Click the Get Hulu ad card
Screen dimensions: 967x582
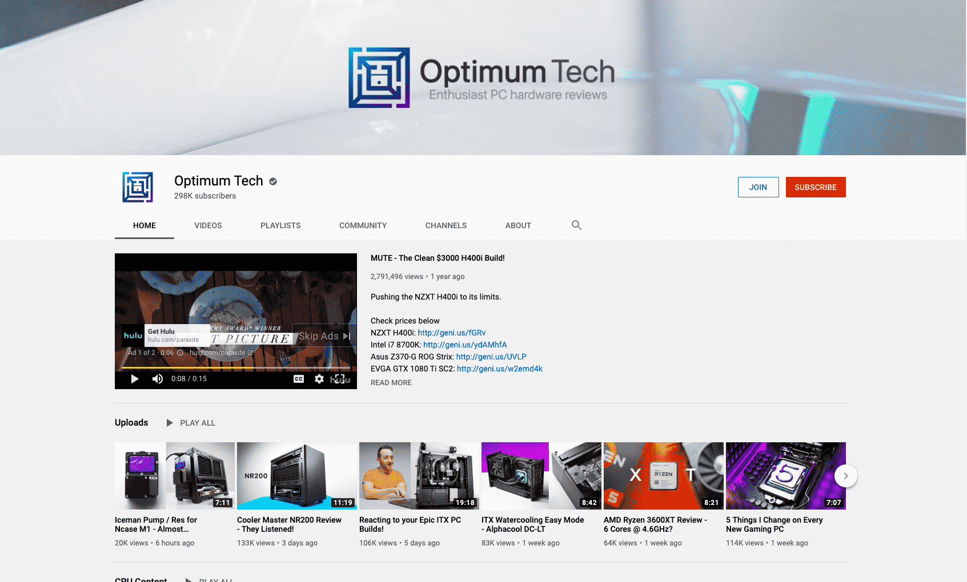point(166,336)
